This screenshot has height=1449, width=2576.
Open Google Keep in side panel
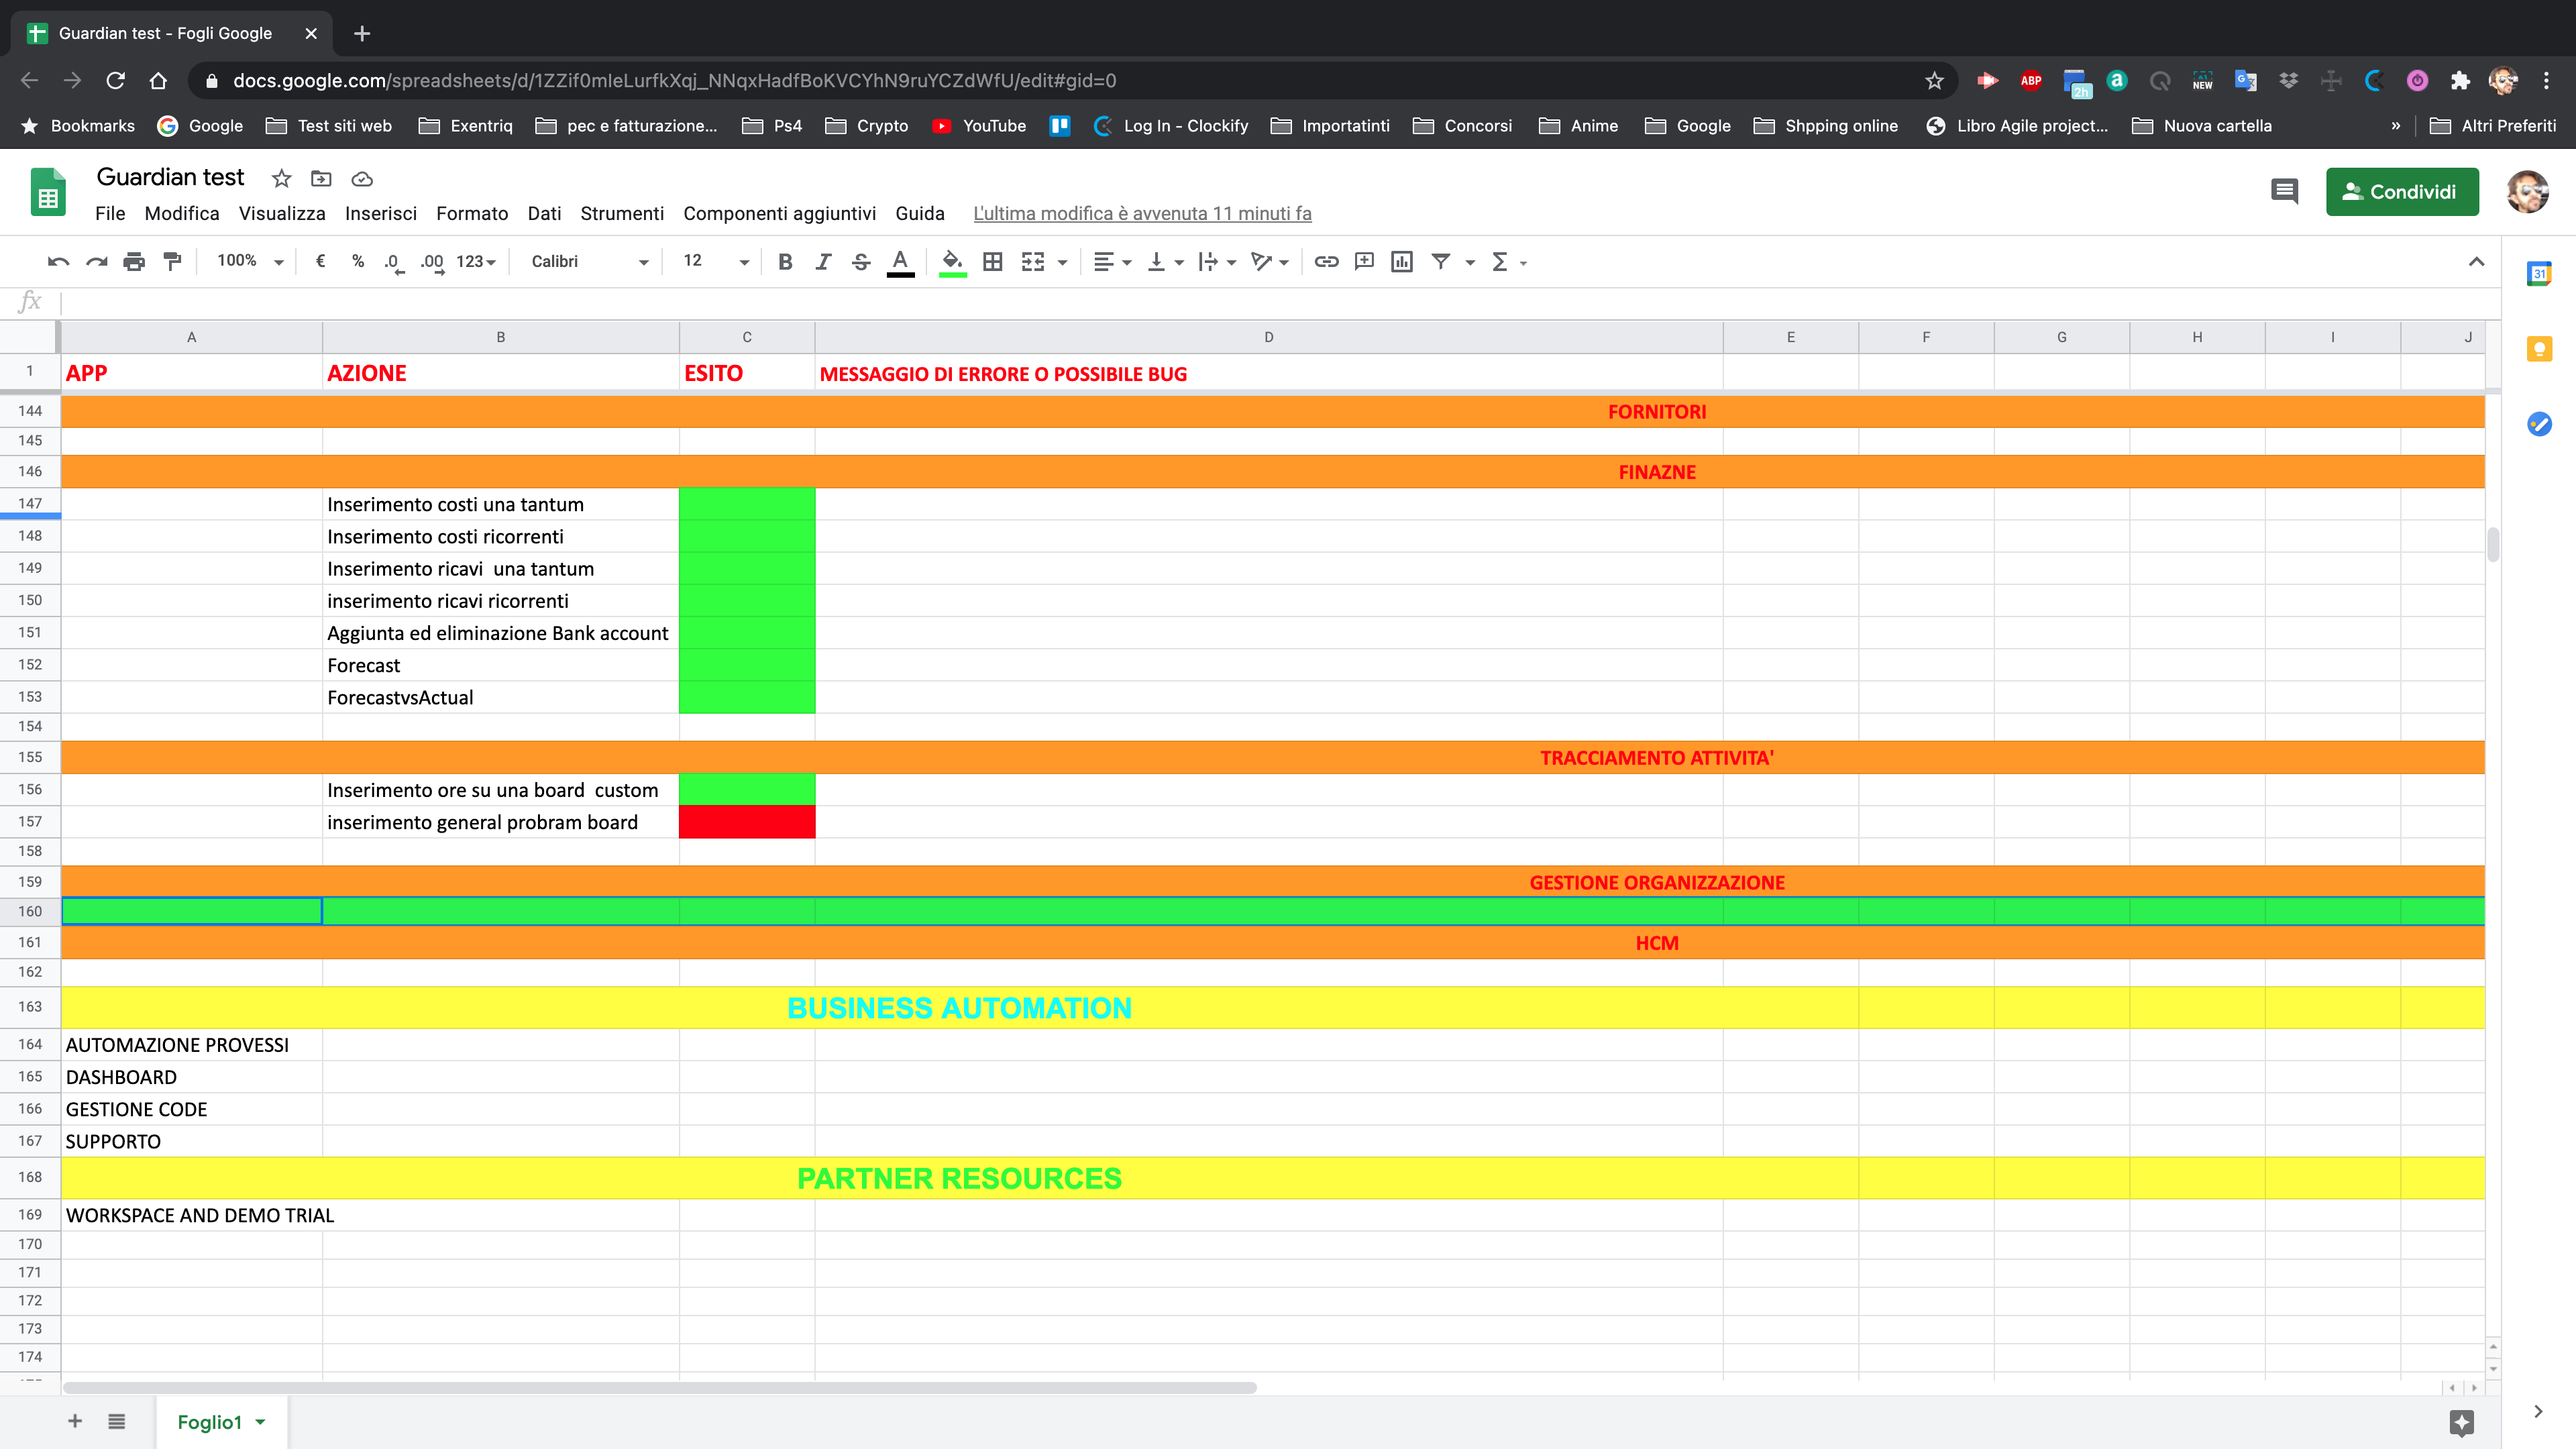[2539, 349]
